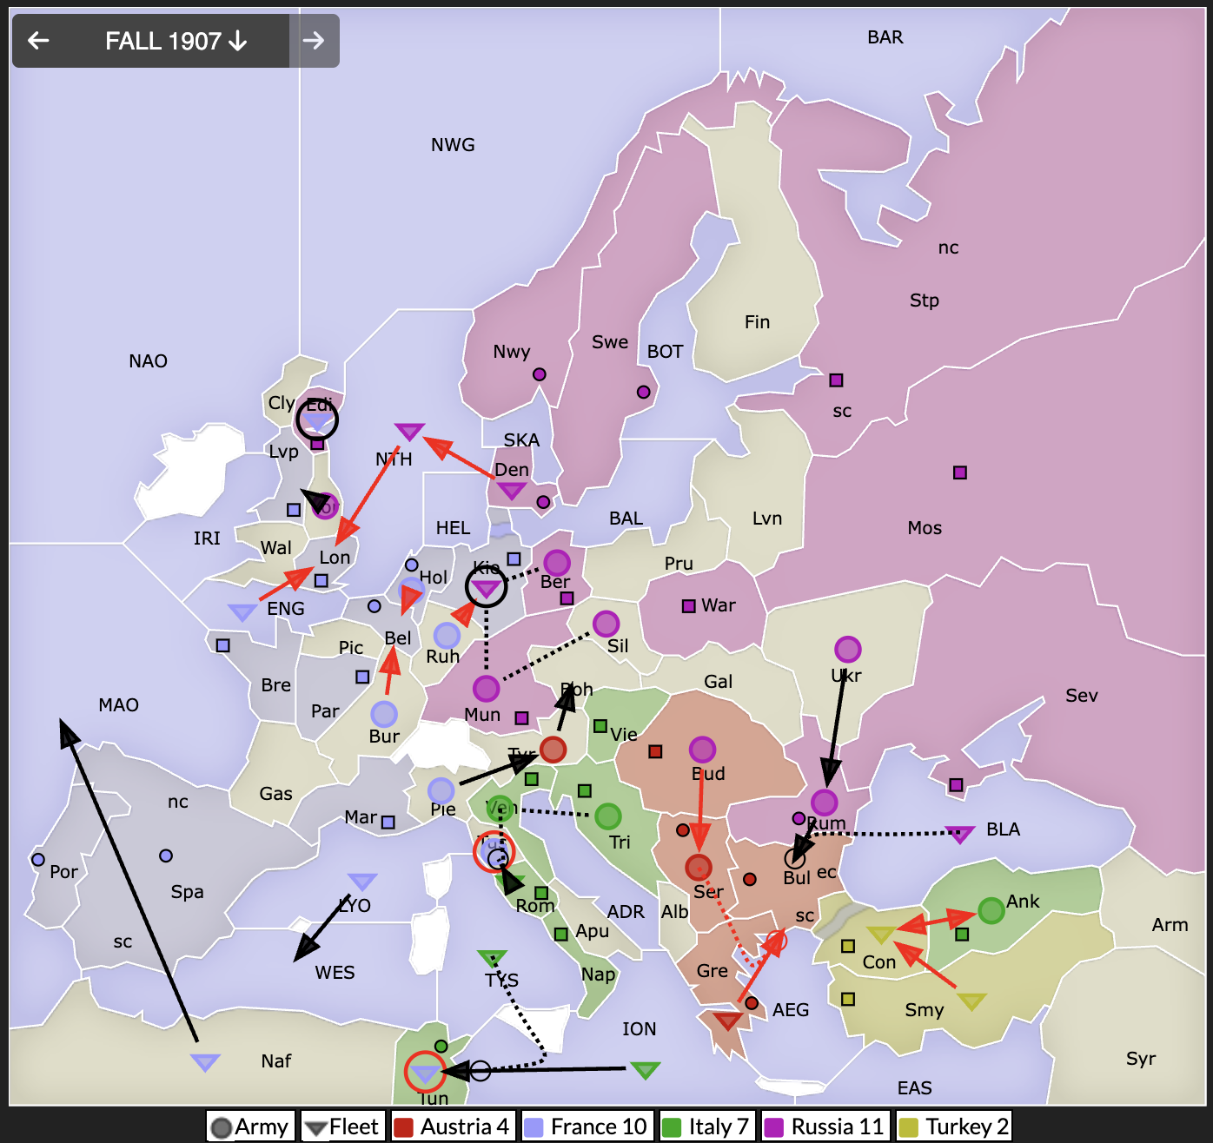The width and height of the screenshot is (1213, 1143).
Task: Advance to the next phase with the right arrow
Action: pos(314,40)
